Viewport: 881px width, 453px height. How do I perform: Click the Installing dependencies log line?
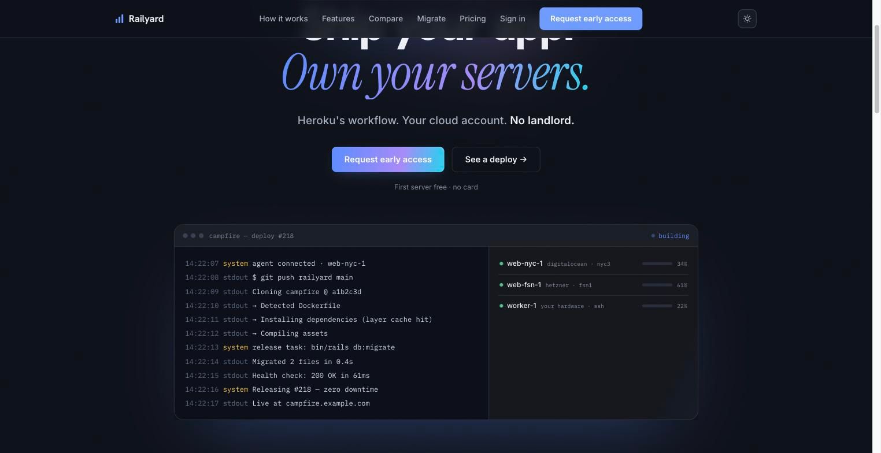tap(309, 320)
